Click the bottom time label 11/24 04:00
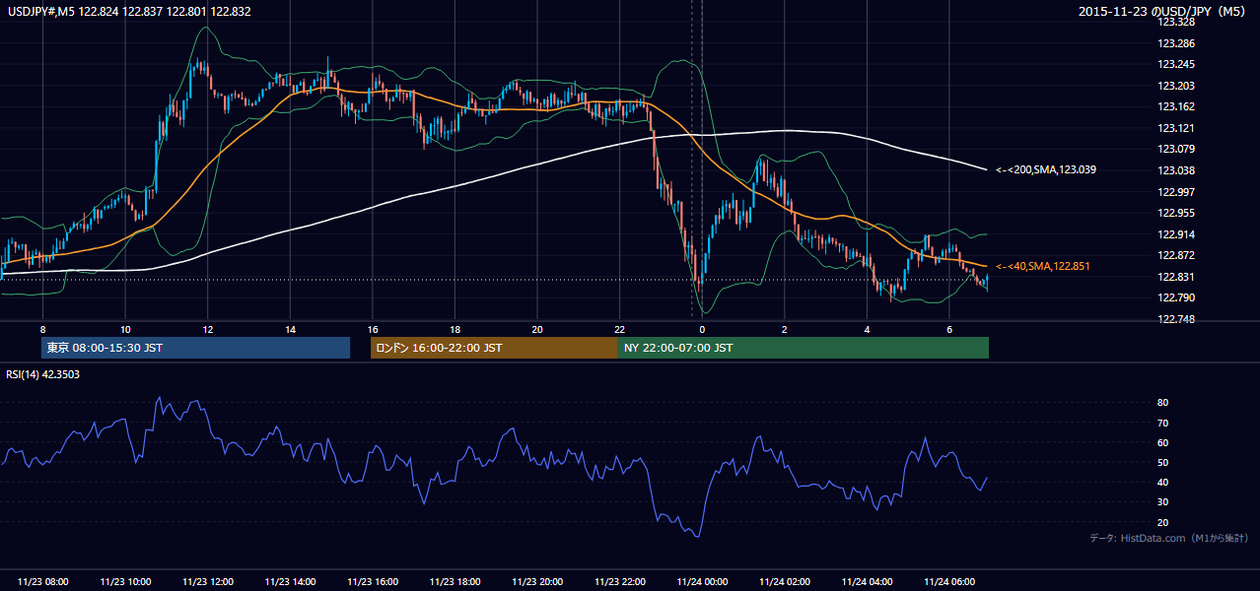 coord(867,581)
